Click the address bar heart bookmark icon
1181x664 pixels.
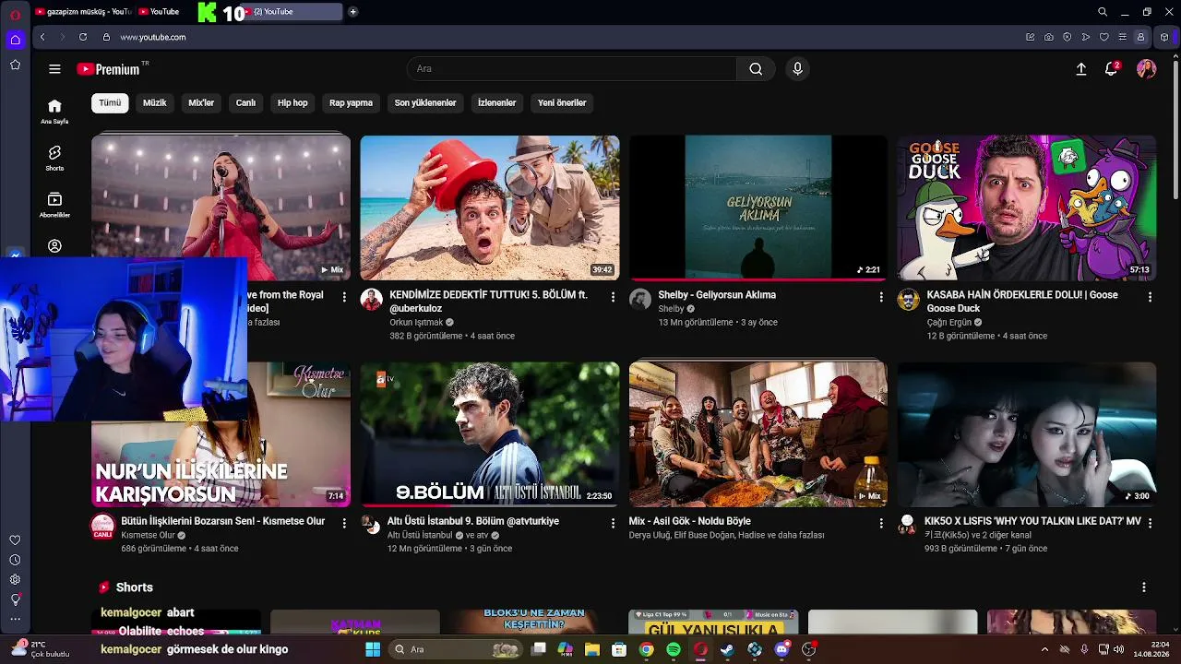(1104, 37)
